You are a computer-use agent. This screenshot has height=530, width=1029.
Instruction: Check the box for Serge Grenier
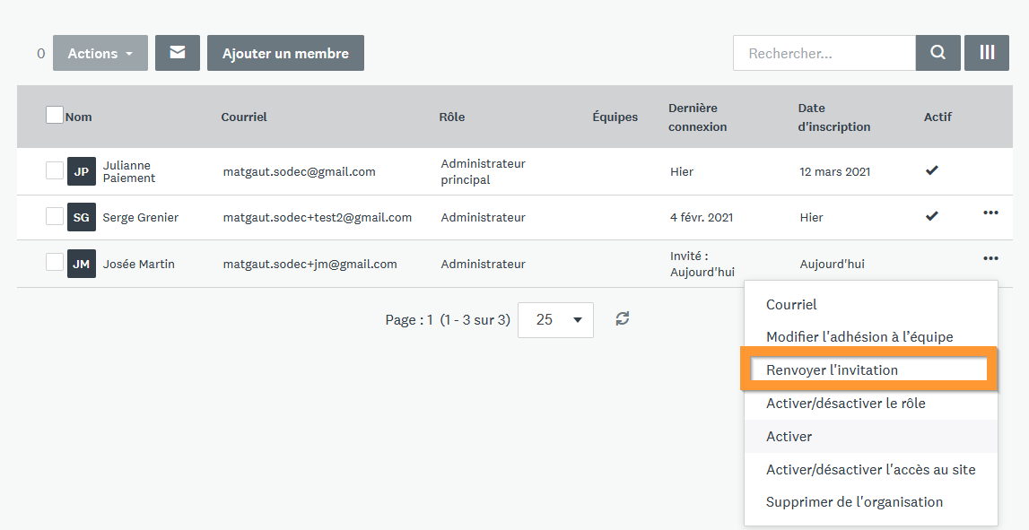click(55, 216)
